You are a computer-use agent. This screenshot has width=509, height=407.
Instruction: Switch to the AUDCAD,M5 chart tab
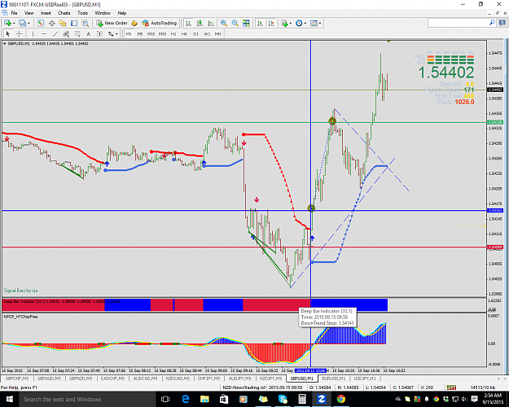[145, 379]
